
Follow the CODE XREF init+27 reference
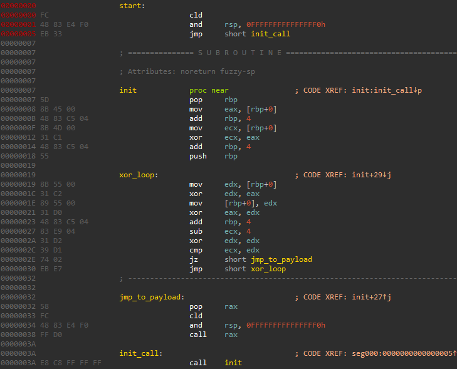tap(371, 297)
